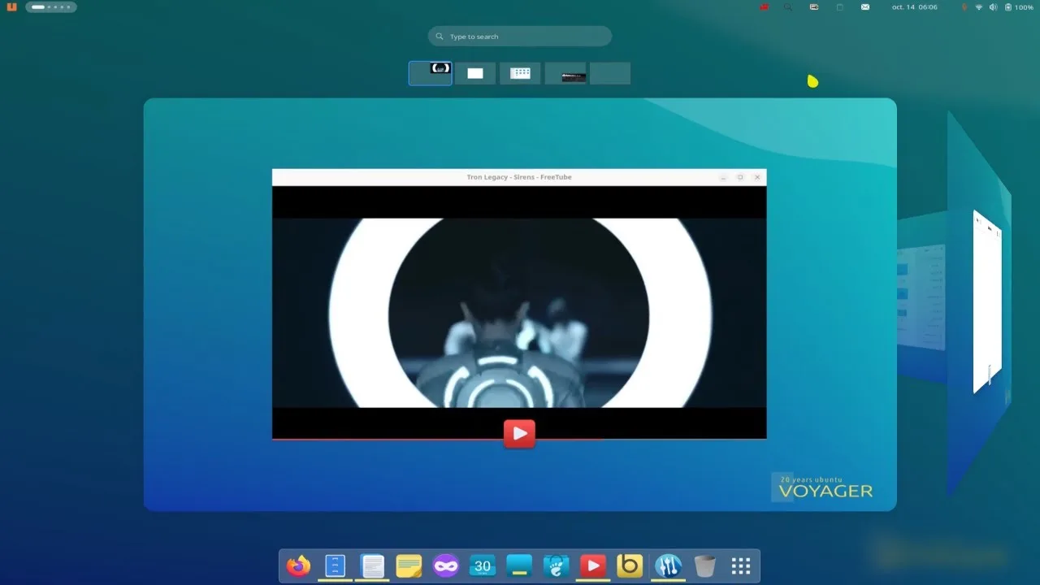Show the applications grid
Screen dimensions: 1040x585
(x=740, y=565)
